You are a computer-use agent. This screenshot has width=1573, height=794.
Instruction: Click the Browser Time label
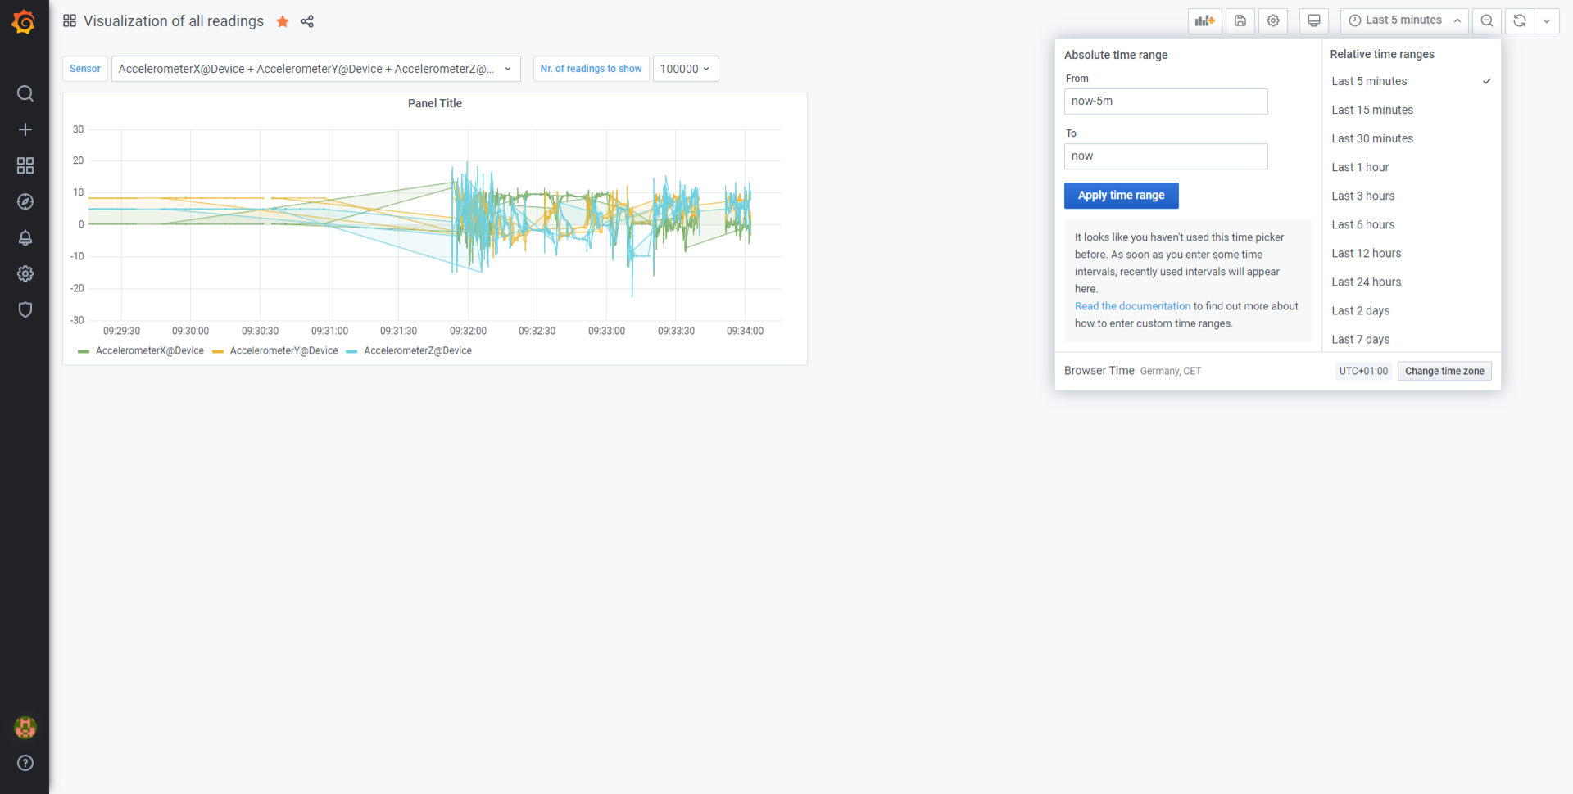pos(1099,371)
